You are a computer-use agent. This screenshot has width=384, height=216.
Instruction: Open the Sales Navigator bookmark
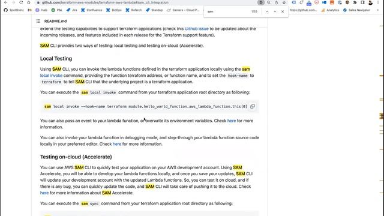356,10
